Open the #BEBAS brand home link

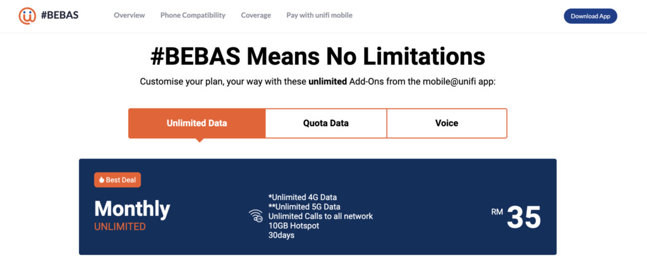(x=59, y=16)
